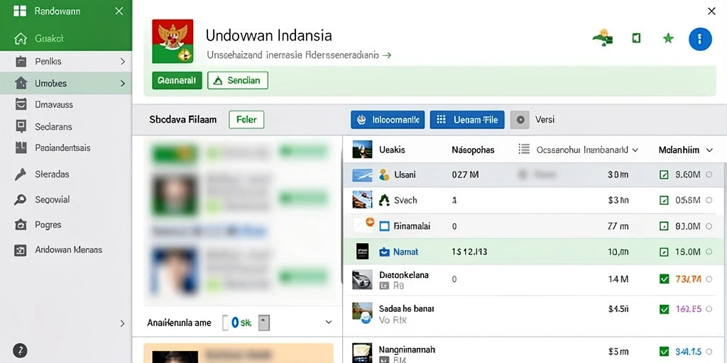The width and height of the screenshot is (727, 363).
Task: Click the blue three-dot more options icon
Action: point(700,39)
